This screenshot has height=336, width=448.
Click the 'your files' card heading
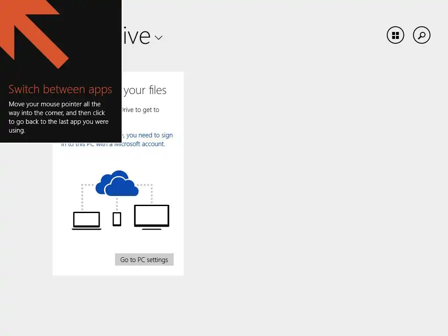[145, 90]
